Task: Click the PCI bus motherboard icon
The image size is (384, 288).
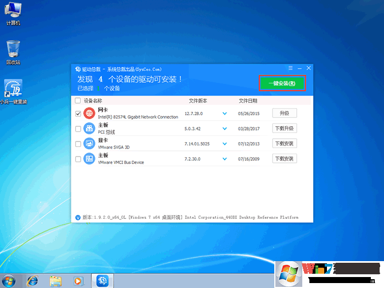Action: pyautogui.click(x=89, y=128)
